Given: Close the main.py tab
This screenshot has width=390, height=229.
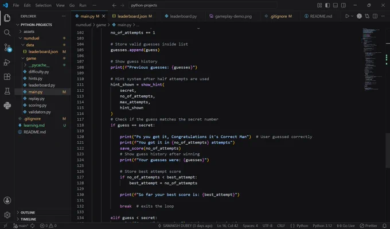Looking at the screenshot, I should coord(103,16).
